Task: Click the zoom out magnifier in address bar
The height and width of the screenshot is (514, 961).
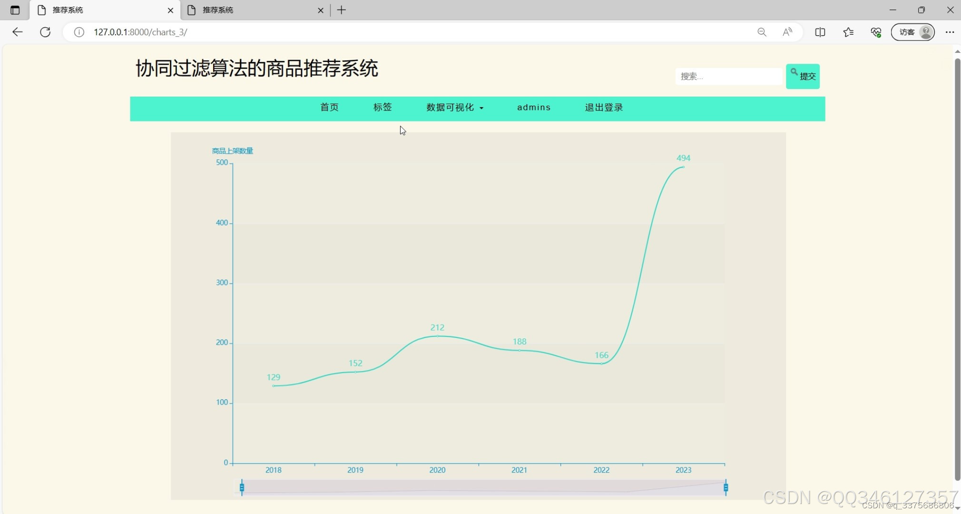Action: [x=762, y=32]
